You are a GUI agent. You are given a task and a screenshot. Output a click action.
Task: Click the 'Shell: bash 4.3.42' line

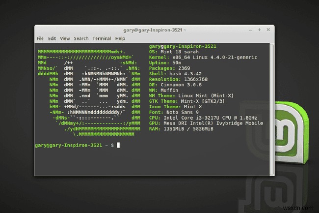pyautogui.click(x=175, y=74)
